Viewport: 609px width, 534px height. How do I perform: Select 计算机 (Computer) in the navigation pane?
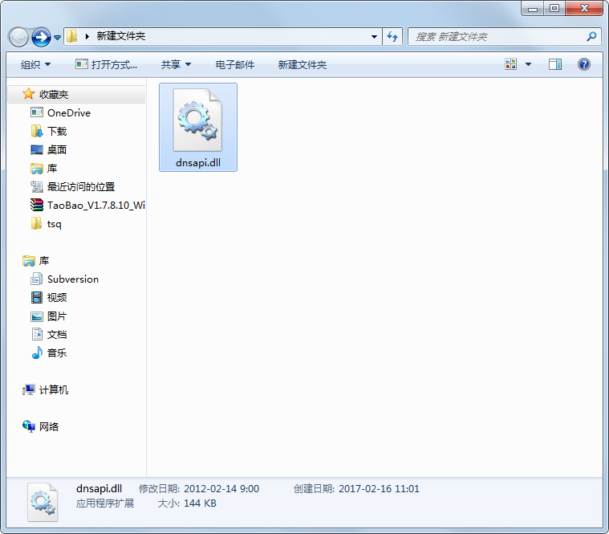click(53, 390)
